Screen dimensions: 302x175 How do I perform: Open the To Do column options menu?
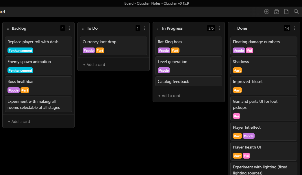[x=144, y=28]
